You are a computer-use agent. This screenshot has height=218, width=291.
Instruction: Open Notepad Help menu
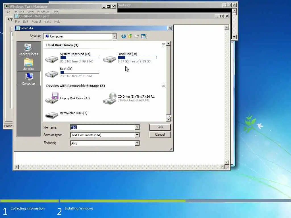[x=57, y=22]
